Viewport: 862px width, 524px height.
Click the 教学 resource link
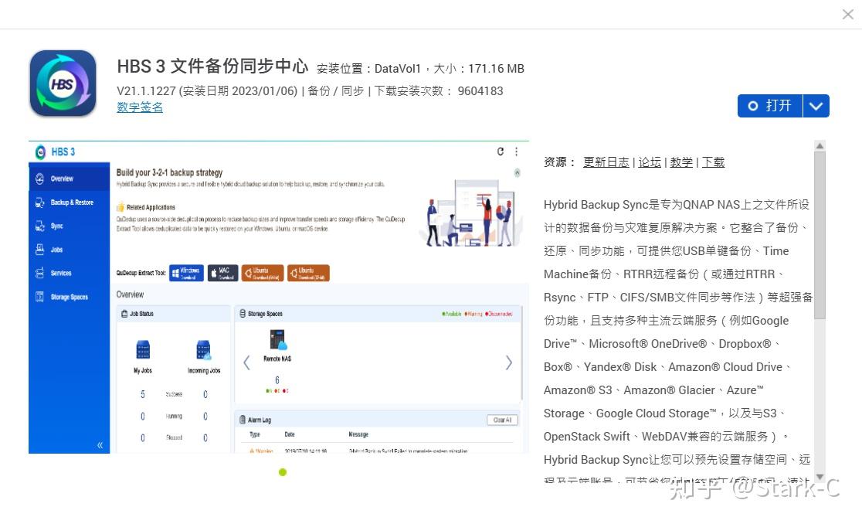(x=681, y=162)
